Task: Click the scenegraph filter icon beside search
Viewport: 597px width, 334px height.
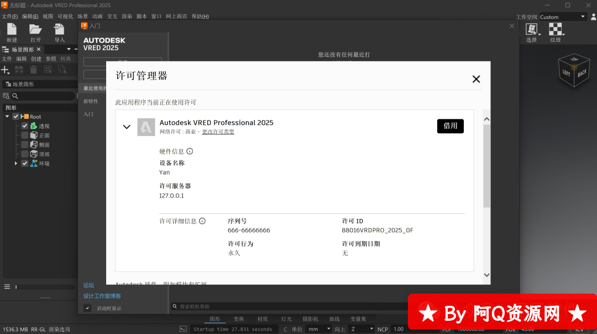Action: (6, 96)
